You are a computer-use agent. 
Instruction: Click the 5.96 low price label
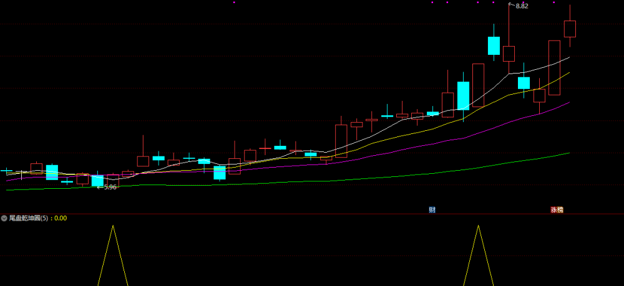pyautogui.click(x=110, y=187)
